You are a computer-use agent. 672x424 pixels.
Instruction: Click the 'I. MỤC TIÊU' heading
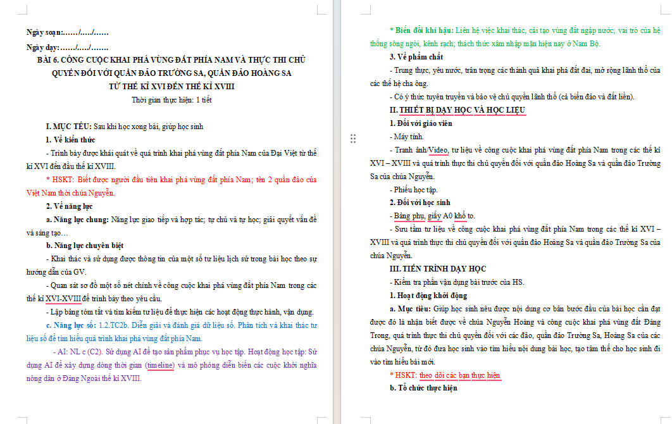(x=69, y=127)
